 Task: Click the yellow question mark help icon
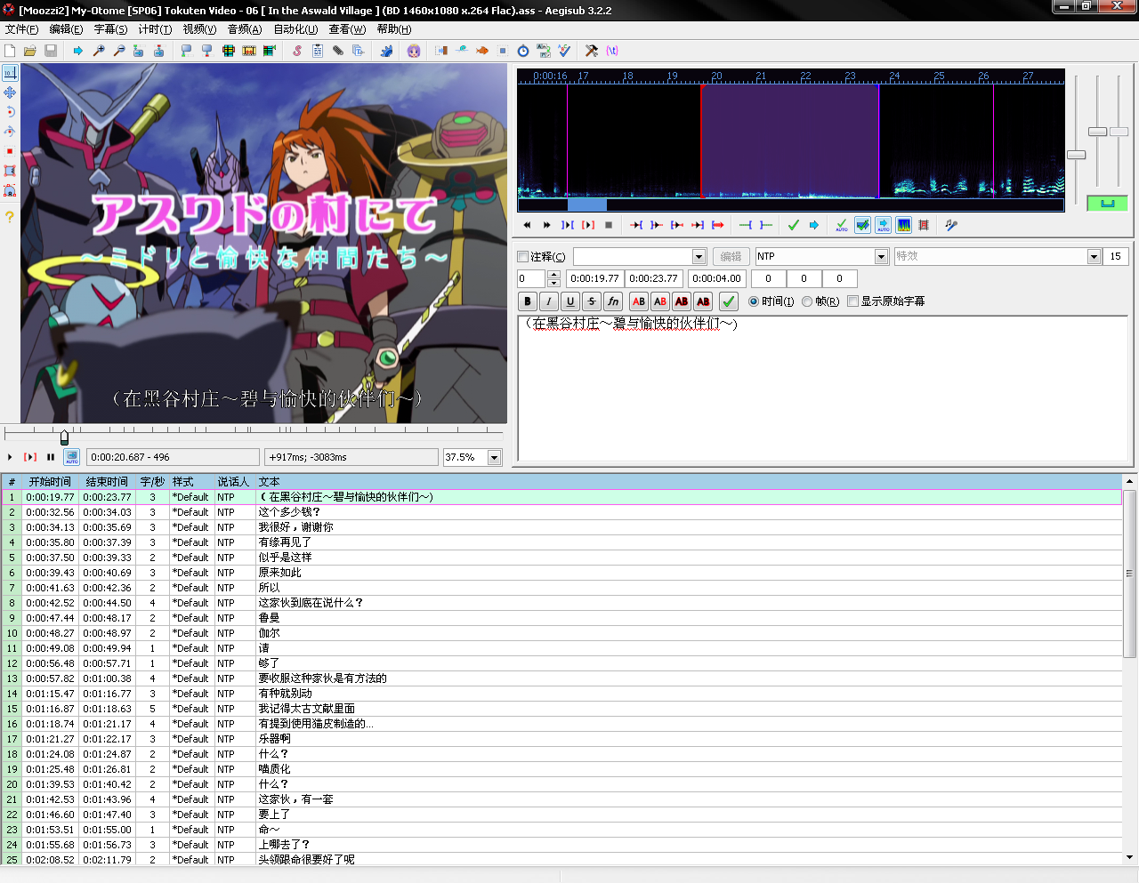click(10, 216)
